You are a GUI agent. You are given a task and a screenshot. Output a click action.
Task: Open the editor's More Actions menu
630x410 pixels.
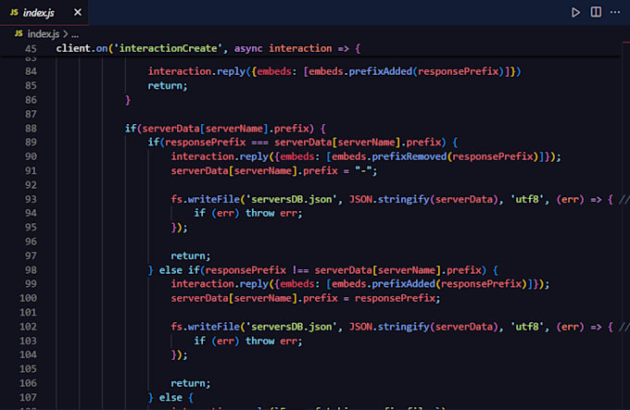[615, 12]
